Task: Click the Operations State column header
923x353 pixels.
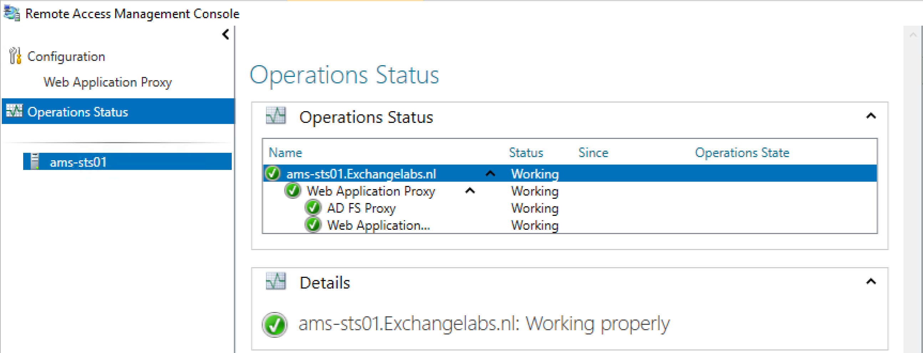Action: pyautogui.click(x=742, y=152)
